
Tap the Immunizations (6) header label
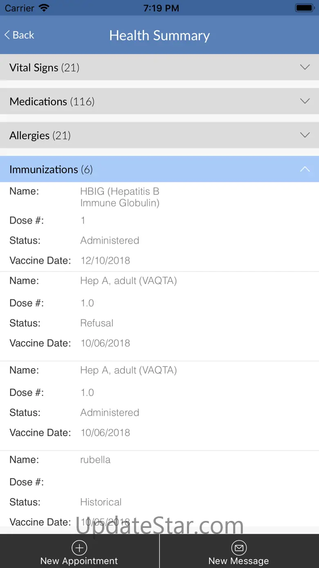[51, 170]
